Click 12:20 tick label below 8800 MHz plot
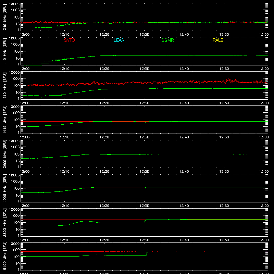The width and height of the screenshot is (274, 274). click(x=104, y=240)
